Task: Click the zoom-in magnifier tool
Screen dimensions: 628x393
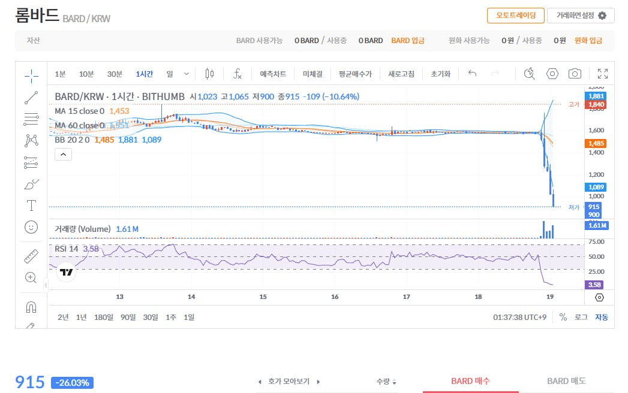Action: coord(31,277)
